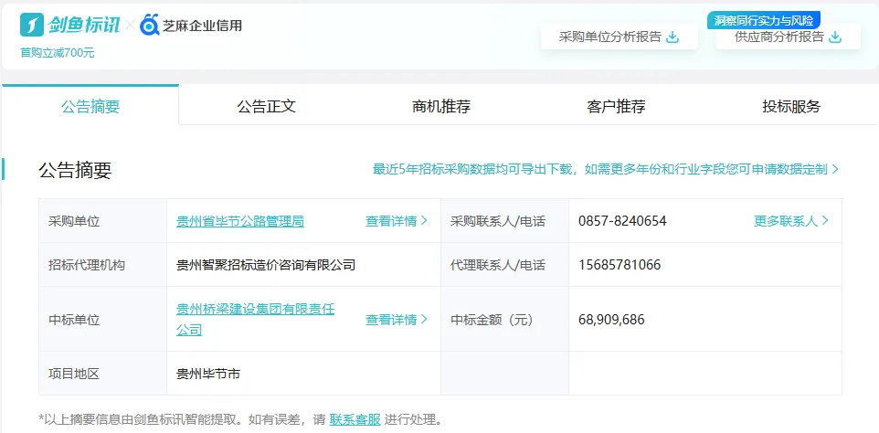Expand 查看详情 for 采购单位

[397, 221]
